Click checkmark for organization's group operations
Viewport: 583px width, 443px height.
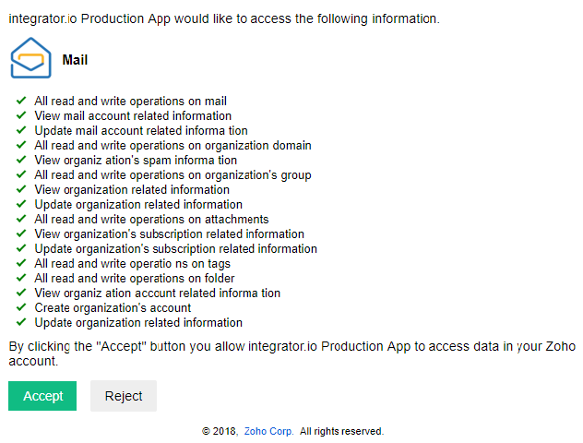[x=20, y=175]
